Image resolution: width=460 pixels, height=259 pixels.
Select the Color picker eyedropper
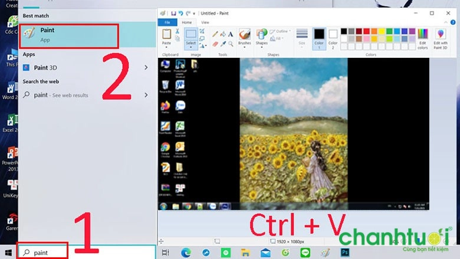point(223,44)
